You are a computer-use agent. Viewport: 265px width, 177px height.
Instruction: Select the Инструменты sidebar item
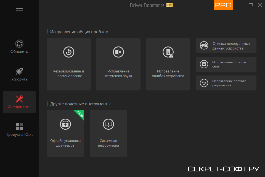pos(19,102)
